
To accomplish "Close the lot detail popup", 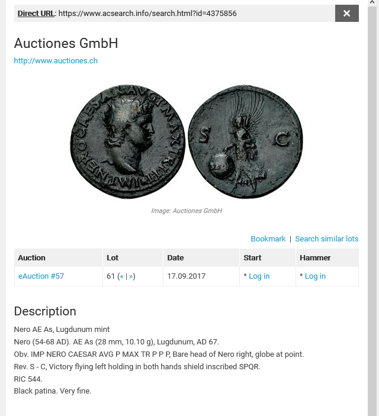I will pos(346,13).
